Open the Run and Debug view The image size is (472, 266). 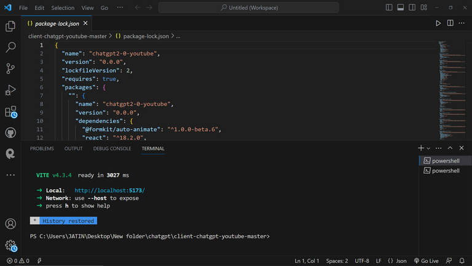click(10, 90)
